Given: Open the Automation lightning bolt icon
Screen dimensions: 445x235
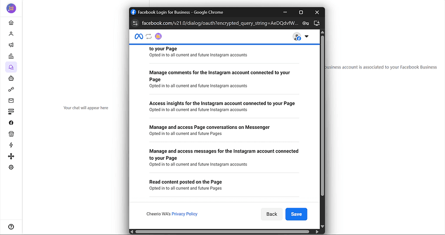Looking at the screenshot, I should click(11, 145).
